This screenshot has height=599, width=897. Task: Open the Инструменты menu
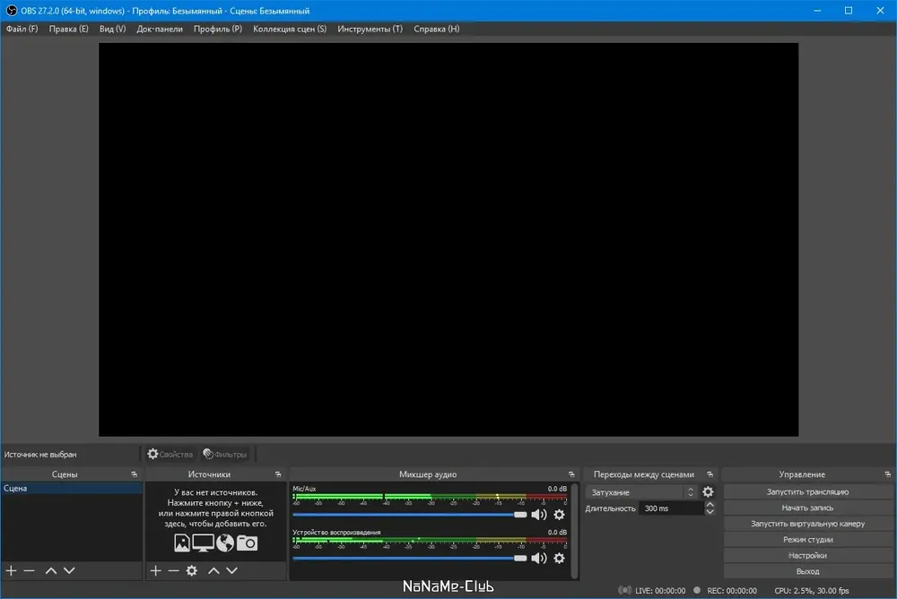[x=370, y=29]
